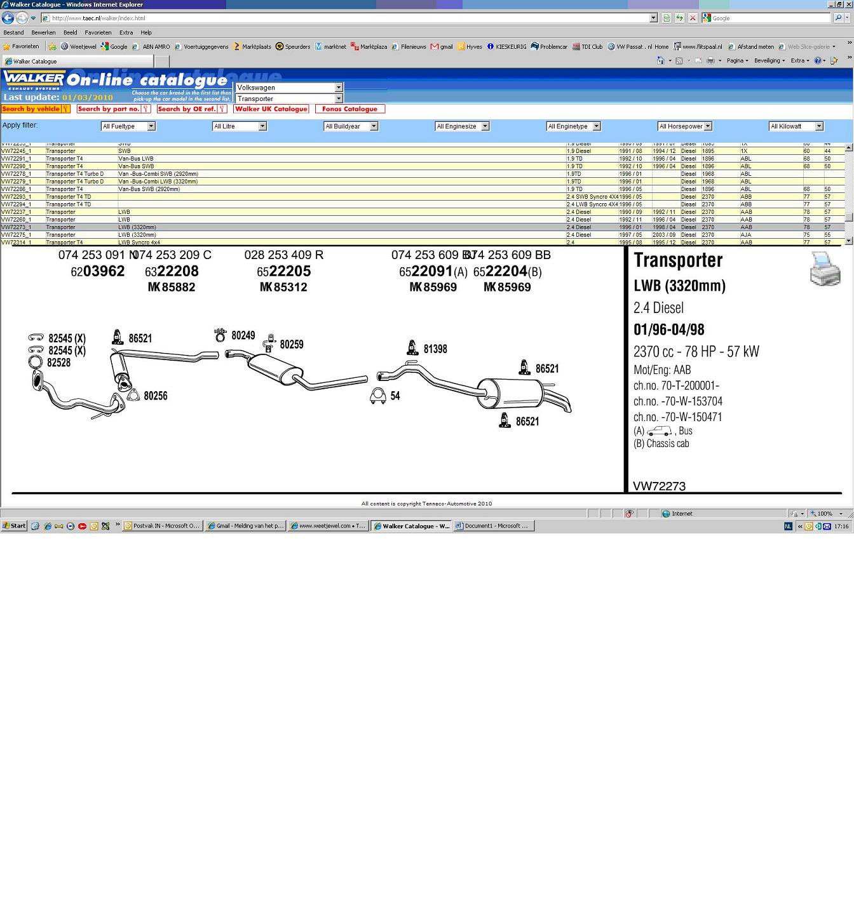Select vehicle row VW72291_1
This screenshot has width=854, height=922.
423,159
